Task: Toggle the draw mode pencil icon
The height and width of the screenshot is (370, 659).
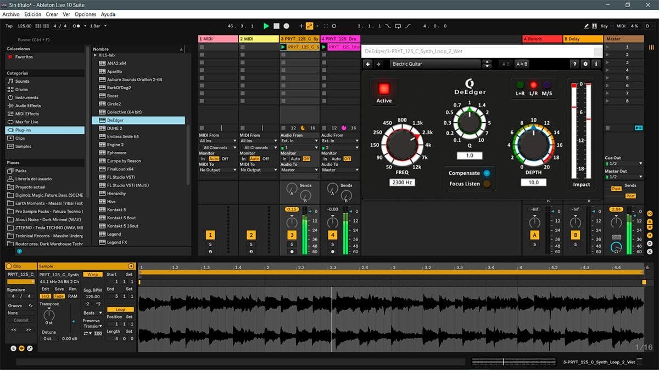Action: click(x=586, y=26)
